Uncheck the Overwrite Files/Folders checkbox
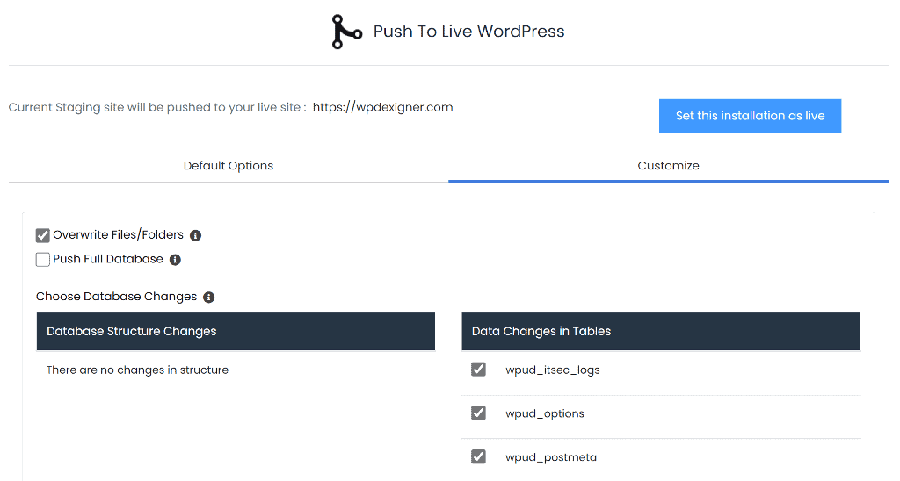900x481 pixels. tap(43, 235)
